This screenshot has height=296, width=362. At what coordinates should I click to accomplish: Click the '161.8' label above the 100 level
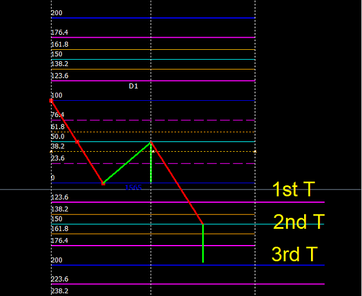(60, 44)
